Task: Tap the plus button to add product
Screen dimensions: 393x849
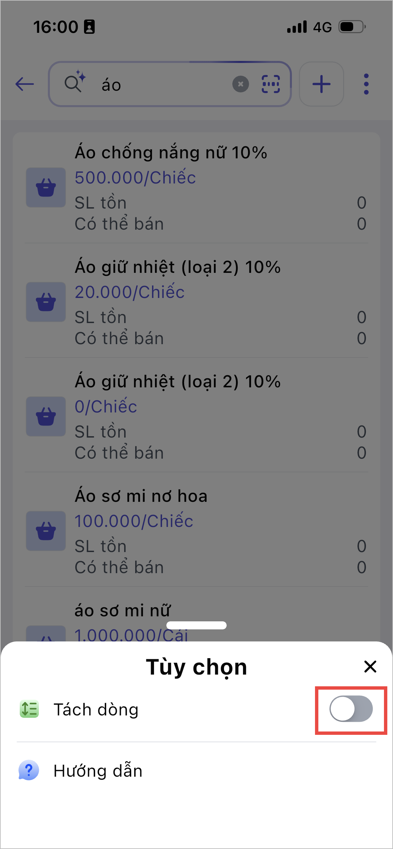Action: (321, 84)
